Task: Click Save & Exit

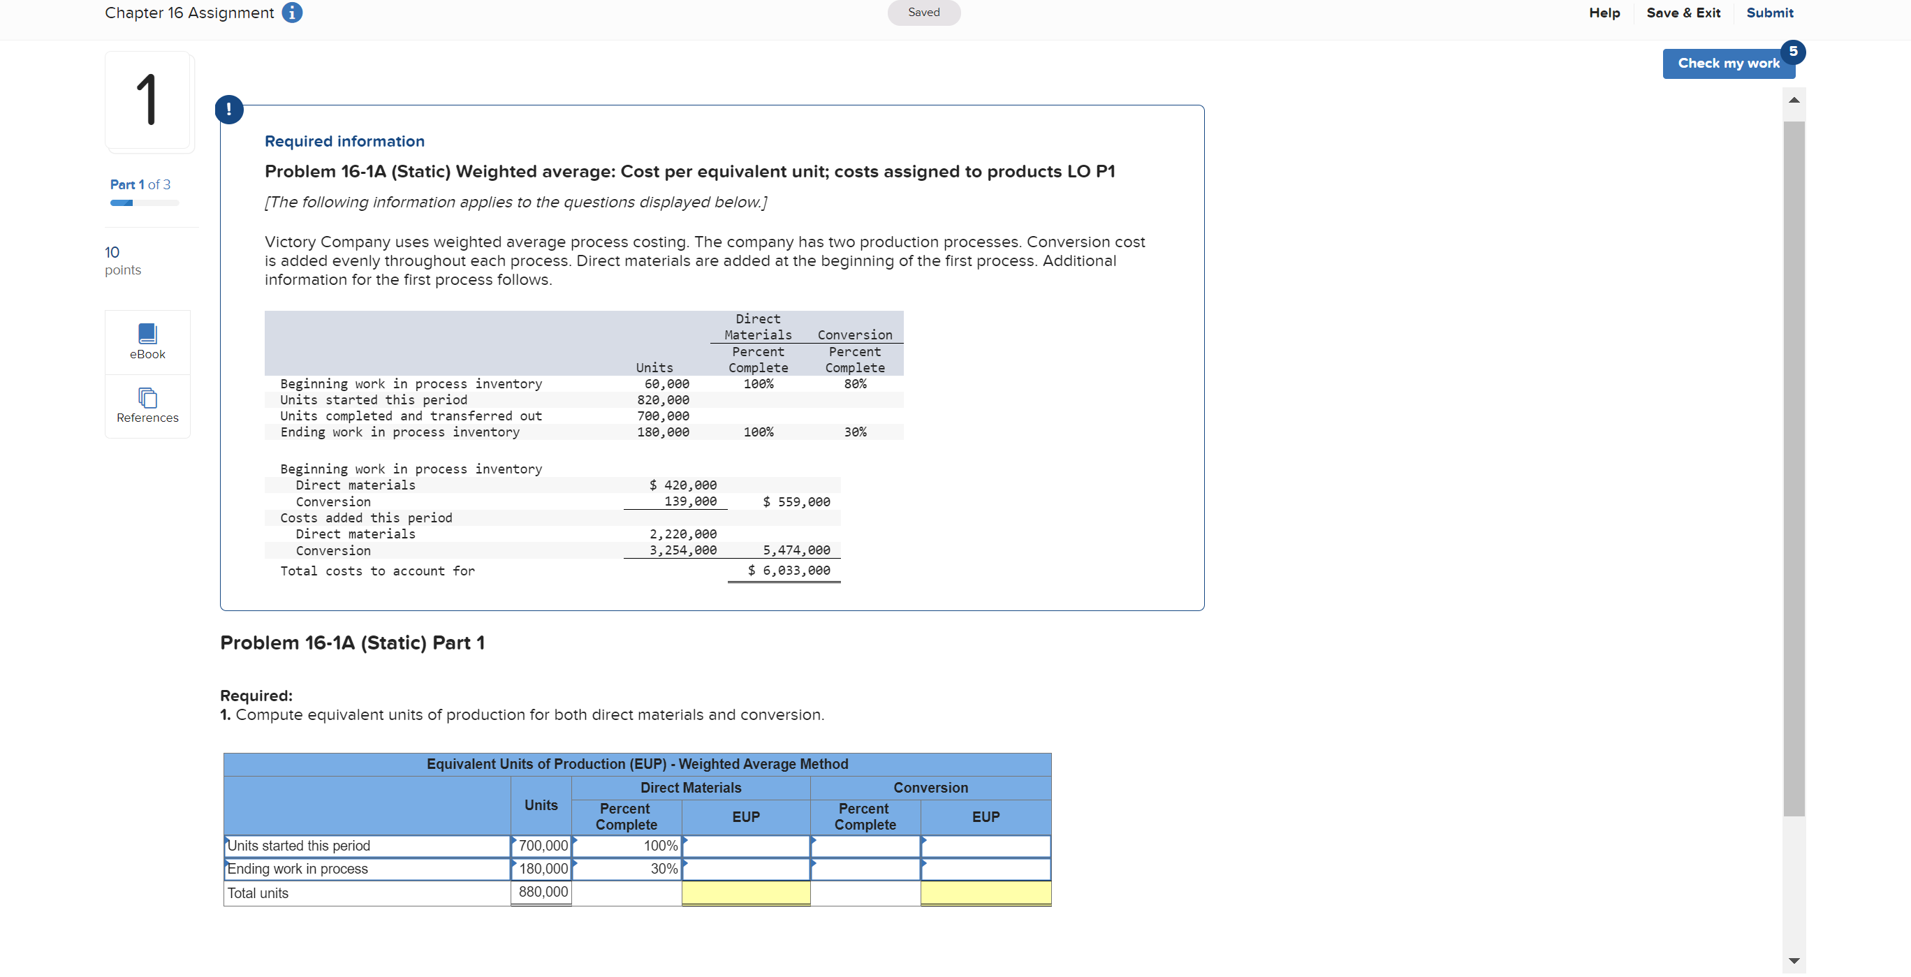Action: (x=1683, y=13)
